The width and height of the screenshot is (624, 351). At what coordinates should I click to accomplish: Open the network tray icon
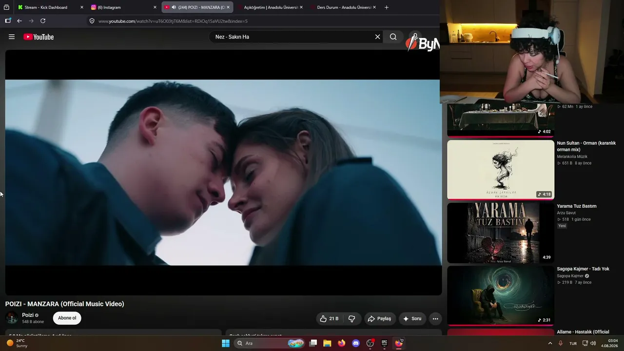coord(585,343)
